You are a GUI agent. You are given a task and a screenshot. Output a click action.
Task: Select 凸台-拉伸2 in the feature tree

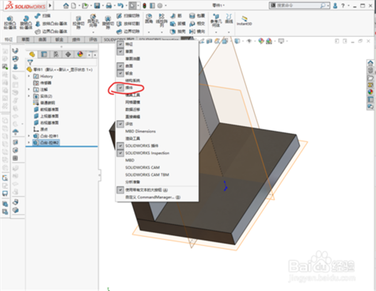[48, 143]
